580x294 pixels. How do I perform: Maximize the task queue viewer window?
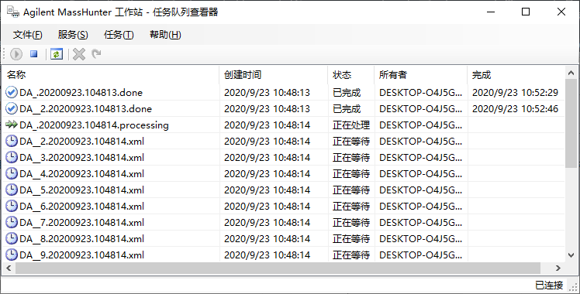(526, 12)
